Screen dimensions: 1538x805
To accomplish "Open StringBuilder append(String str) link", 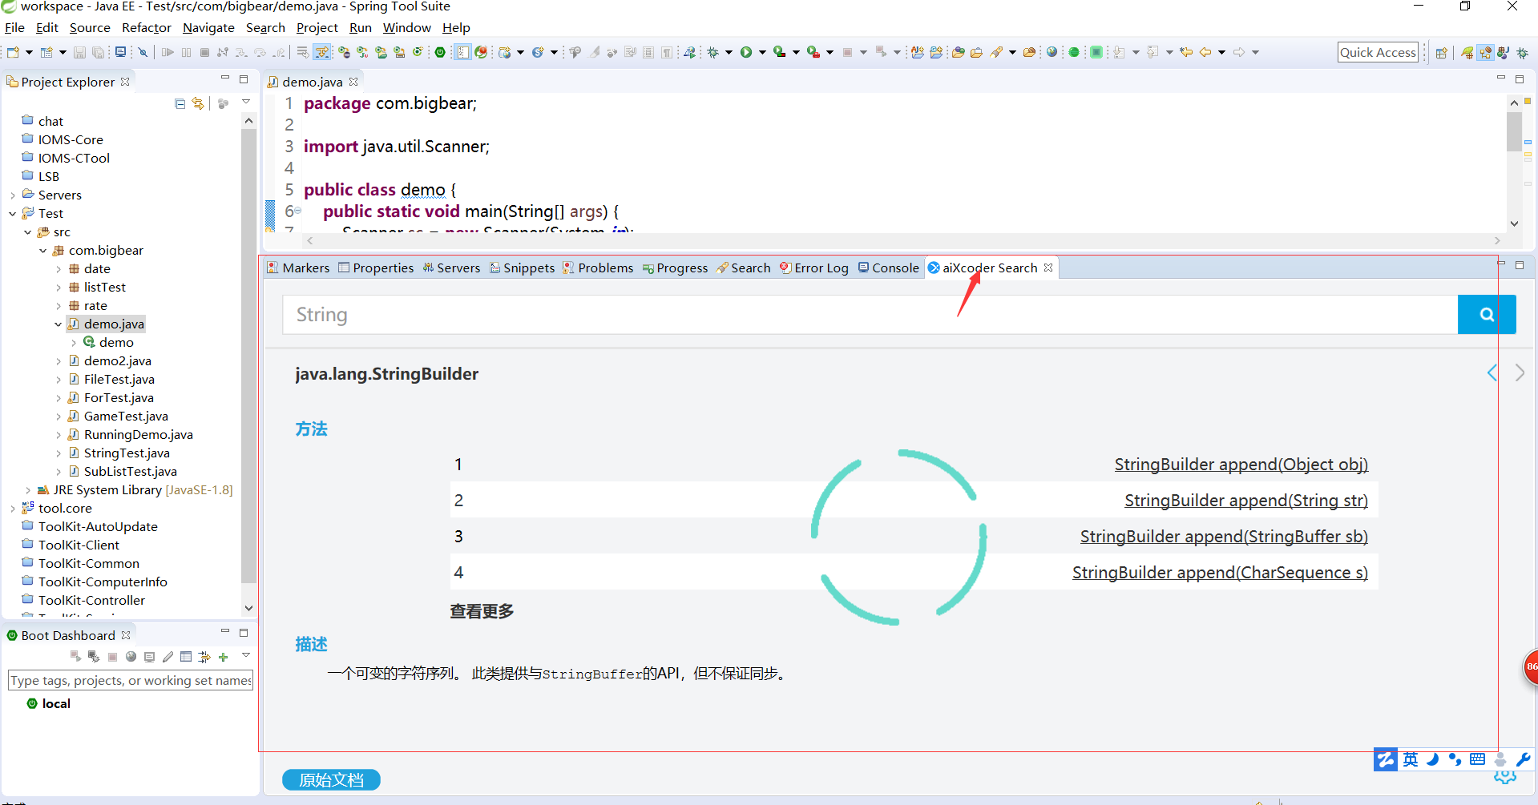I will click(1245, 500).
